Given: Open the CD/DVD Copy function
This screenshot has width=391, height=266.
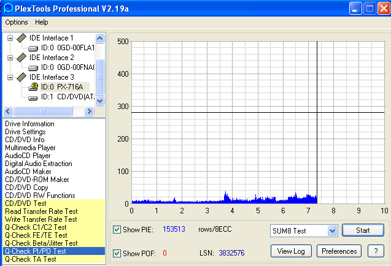Looking at the screenshot, I should click(x=26, y=188).
